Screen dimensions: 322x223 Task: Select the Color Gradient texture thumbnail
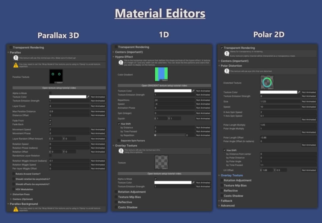tap(161, 74)
